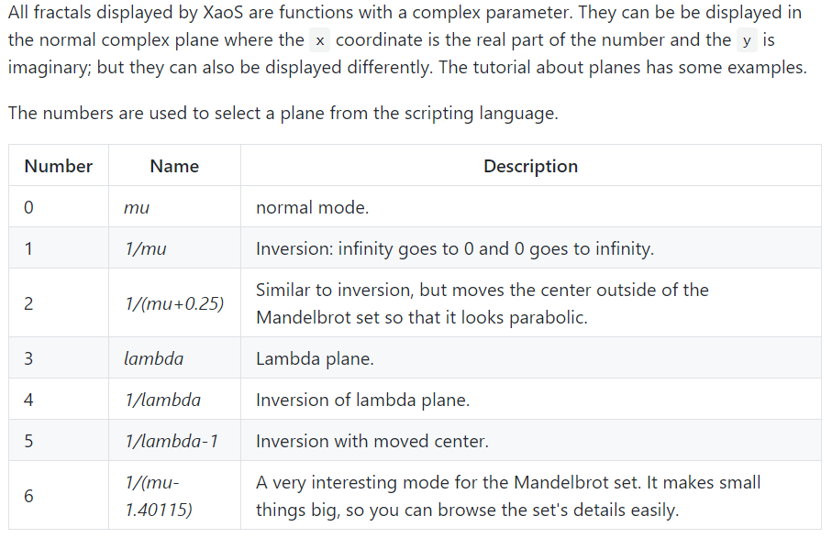Click the 'Lambda plane.' description text
This screenshot has width=832, height=538.
tap(315, 359)
